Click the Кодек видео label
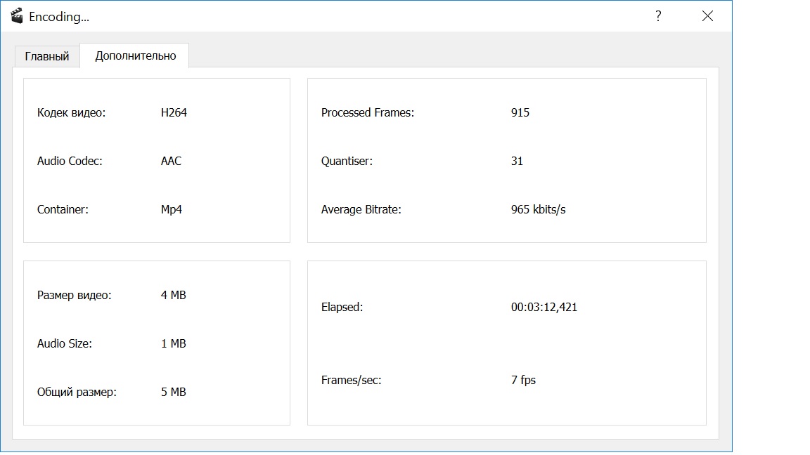Screen dimensions: 810x455 pyautogui.click(x=71, y=112)
